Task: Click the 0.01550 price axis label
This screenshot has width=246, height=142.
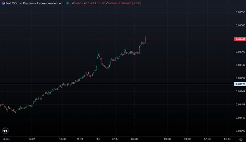Action: pos(240,12)
